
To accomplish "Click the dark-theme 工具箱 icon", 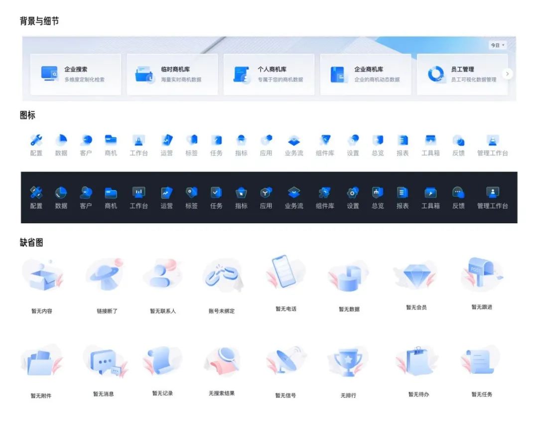I will point(430,192).
